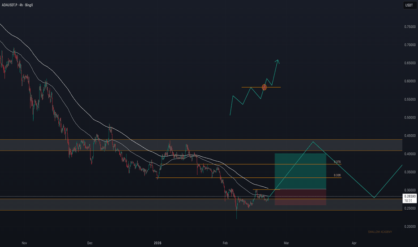Click the Mar label on time axis
This screenshot has width=418, height=247.
(x=285, y=242)
